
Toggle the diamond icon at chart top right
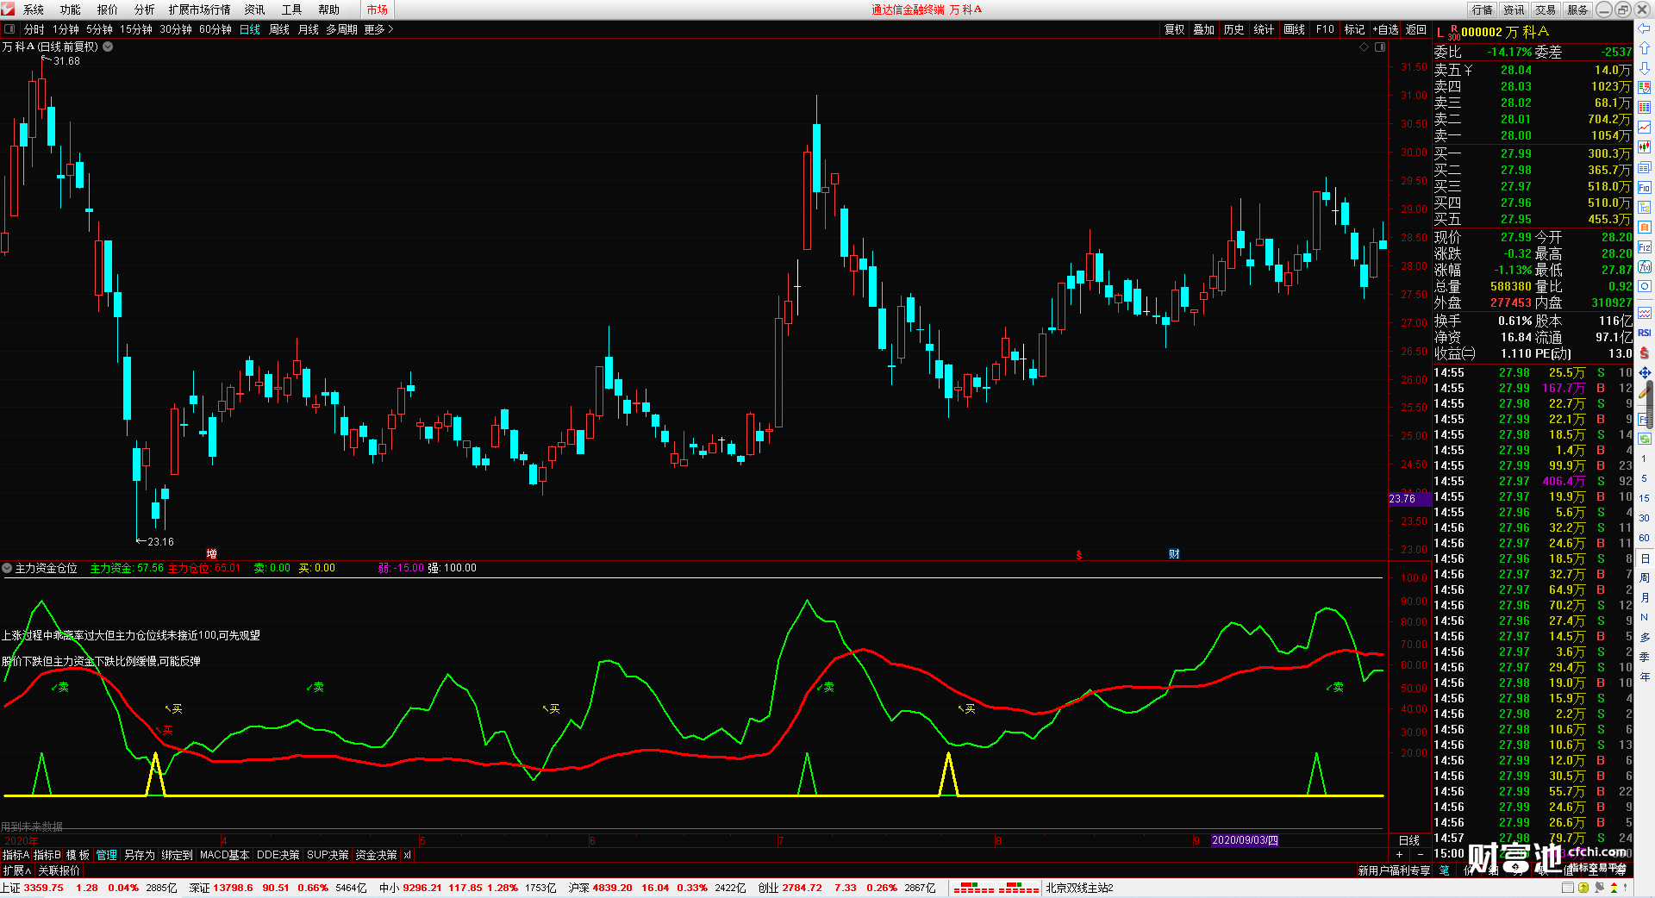point(1364,47)
